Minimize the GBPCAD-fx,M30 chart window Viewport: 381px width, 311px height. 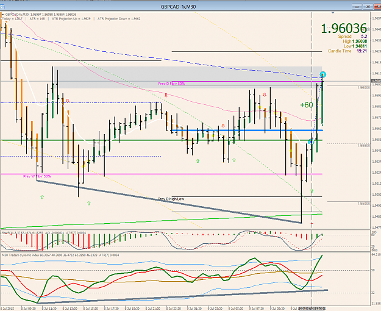[x=357, y=7]
